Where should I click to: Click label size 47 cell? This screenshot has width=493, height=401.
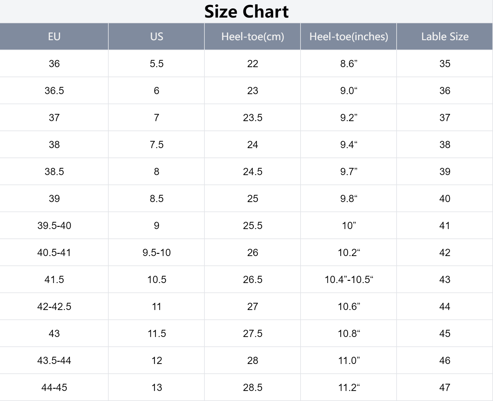click(445, 388)
